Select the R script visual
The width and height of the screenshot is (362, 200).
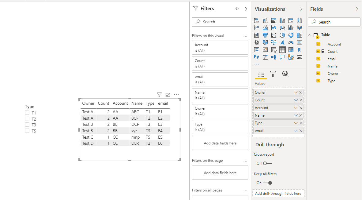[x=300, y=50]
